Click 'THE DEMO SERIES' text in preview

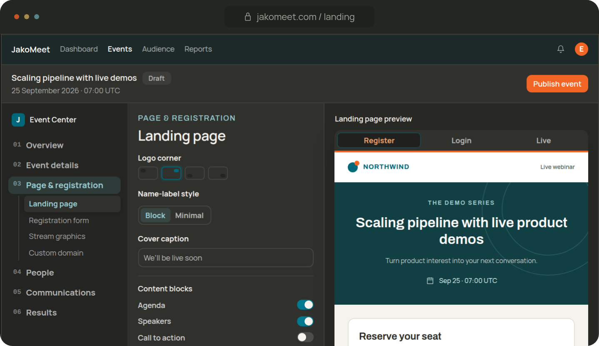(x=461, y=203)
